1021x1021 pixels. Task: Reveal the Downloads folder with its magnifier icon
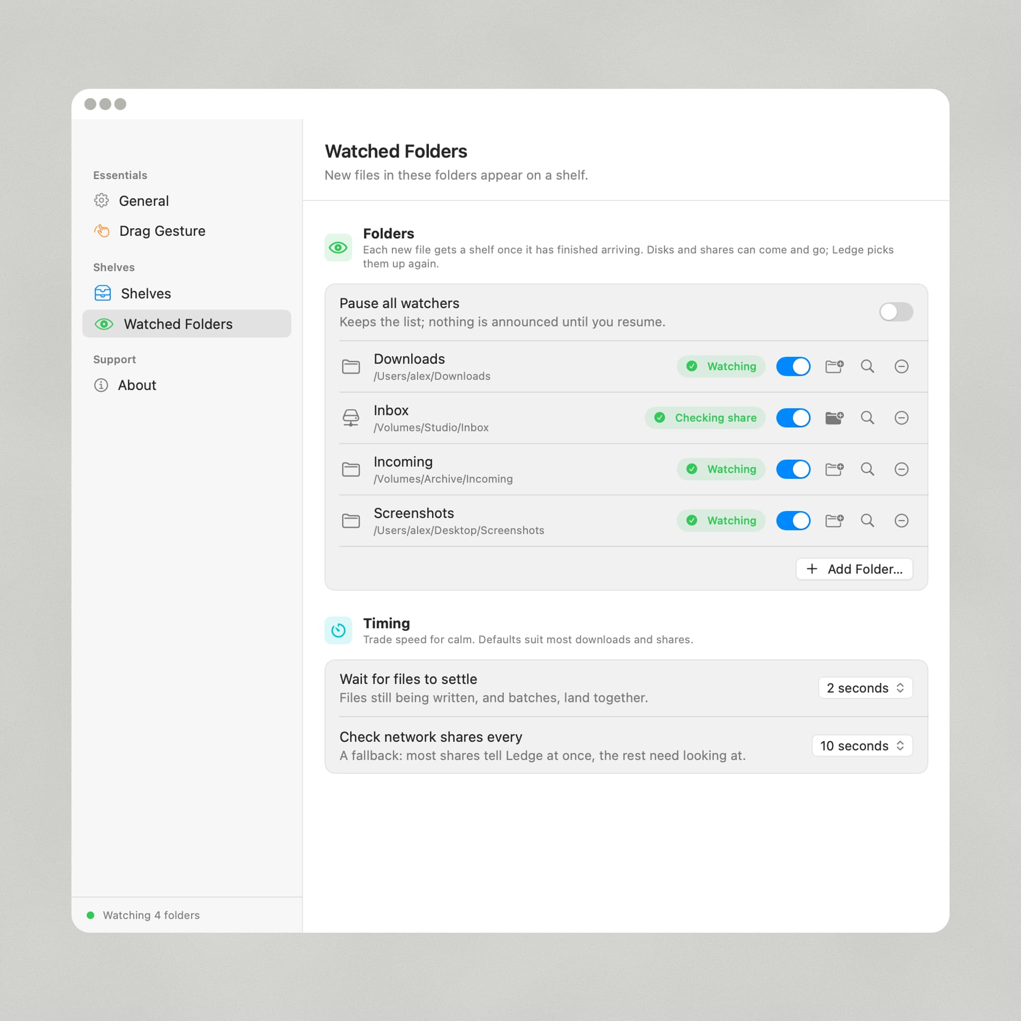pyautogui.click(x=867, y=366)
